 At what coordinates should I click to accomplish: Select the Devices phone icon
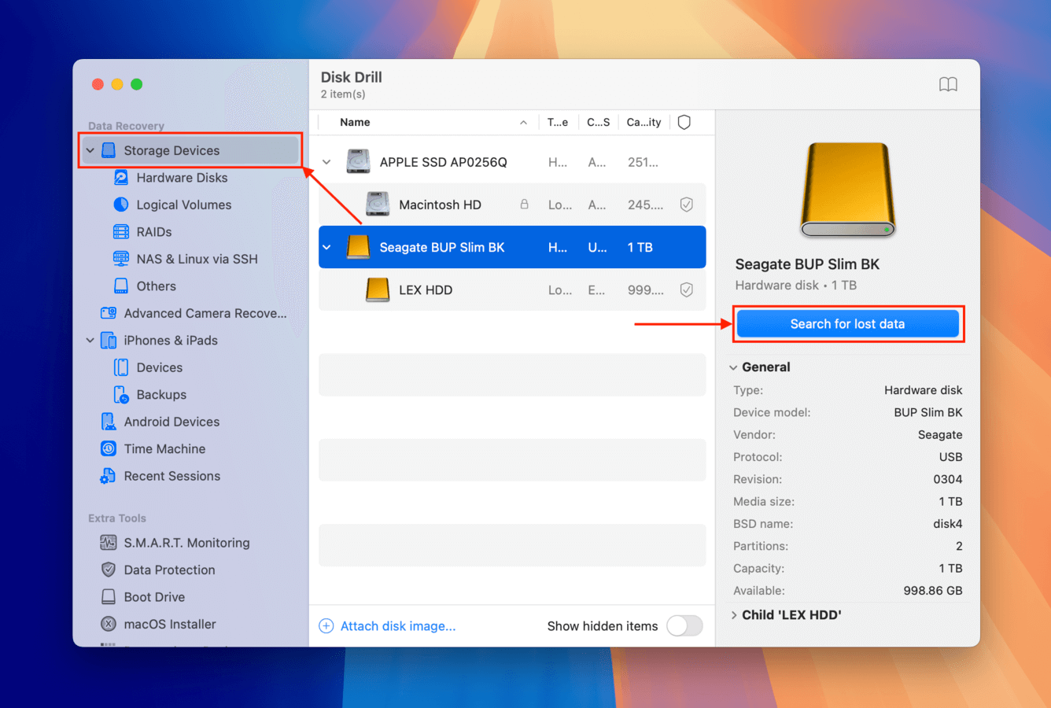coord(121,367)
